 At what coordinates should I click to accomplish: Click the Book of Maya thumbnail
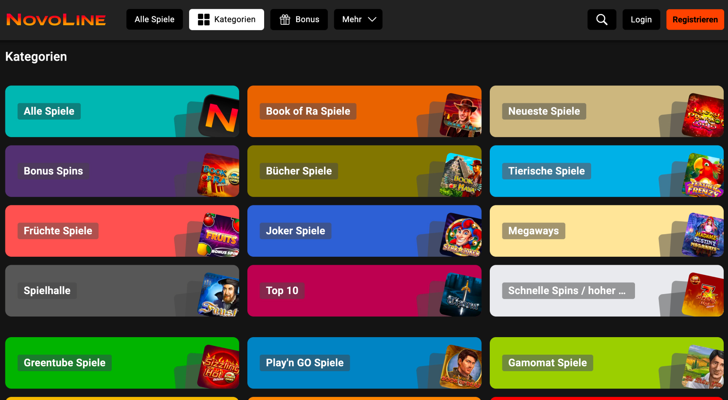[461, 175]
